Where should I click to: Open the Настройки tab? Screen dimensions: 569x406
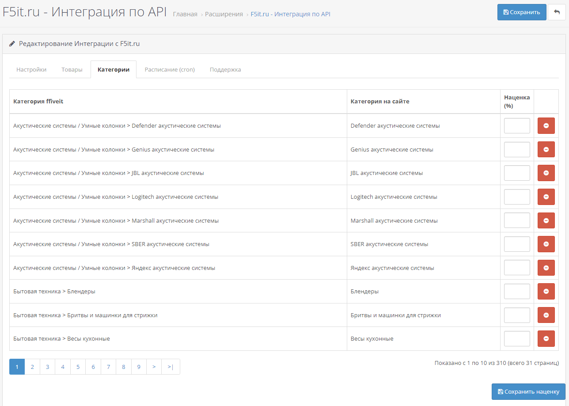31,69
